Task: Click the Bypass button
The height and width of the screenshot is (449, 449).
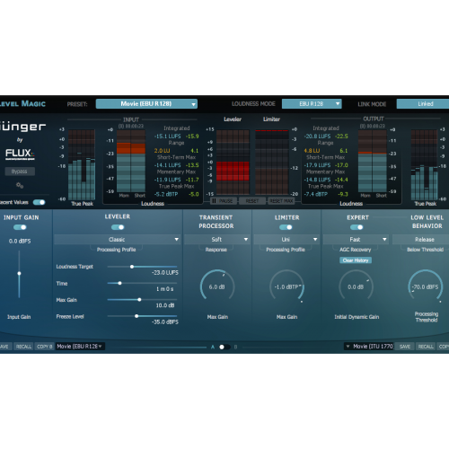Action: point(20,172)
